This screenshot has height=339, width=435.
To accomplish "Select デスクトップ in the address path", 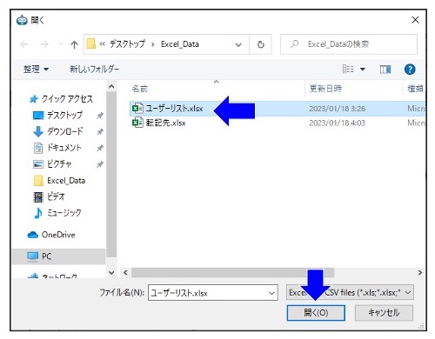I will click(127, 44).
